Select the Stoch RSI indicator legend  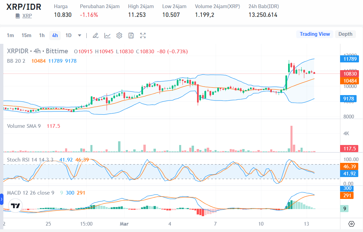pyautogui.click(x=30, y=160)
